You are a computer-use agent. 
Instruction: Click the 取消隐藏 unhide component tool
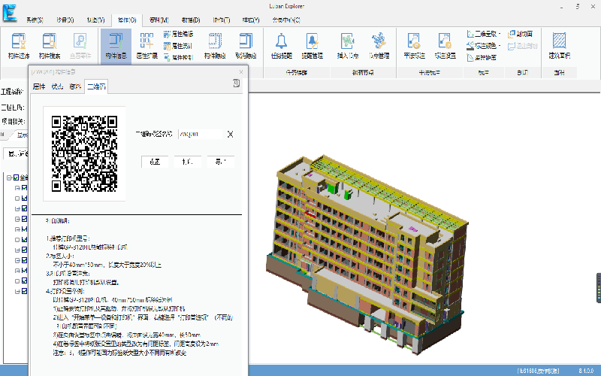[x=246, y=46]
